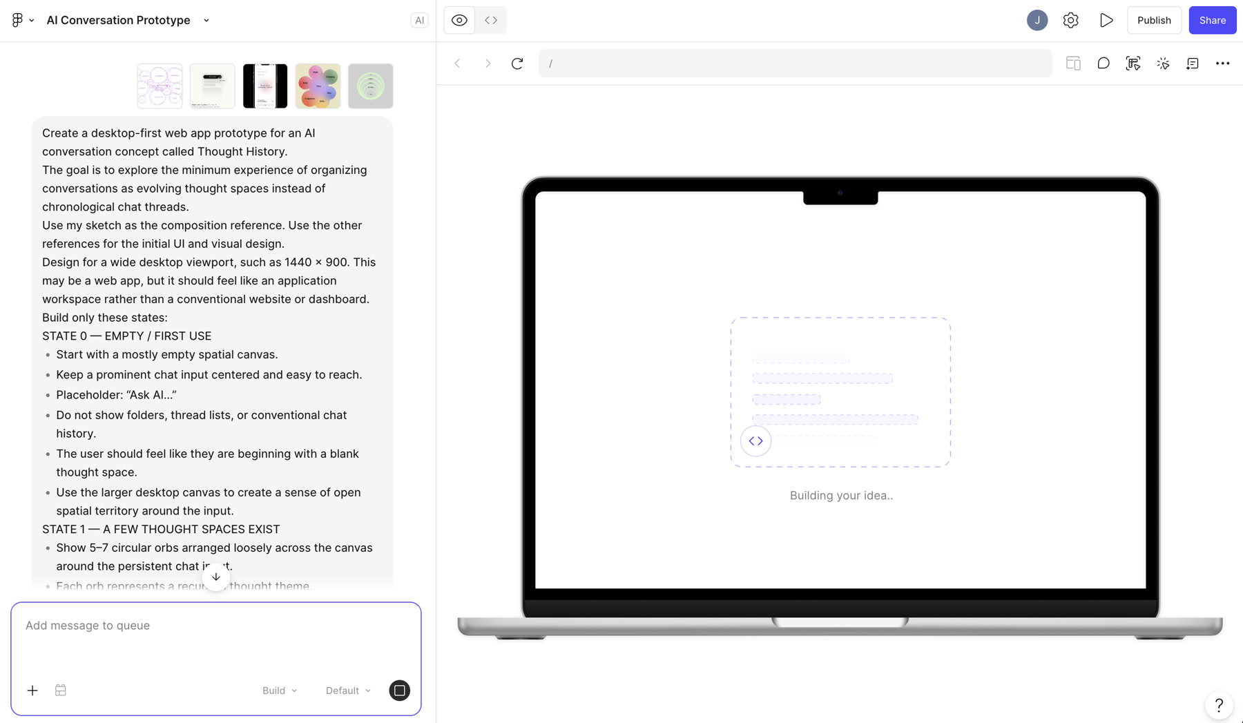Expand the chevron next to Figma logo
This screenshot has width=1243, height=723.
click(32, 21)
